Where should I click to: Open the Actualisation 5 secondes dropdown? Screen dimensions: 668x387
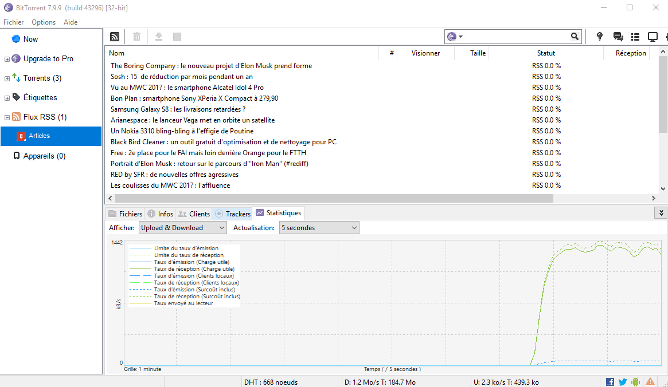pos(319,228)
